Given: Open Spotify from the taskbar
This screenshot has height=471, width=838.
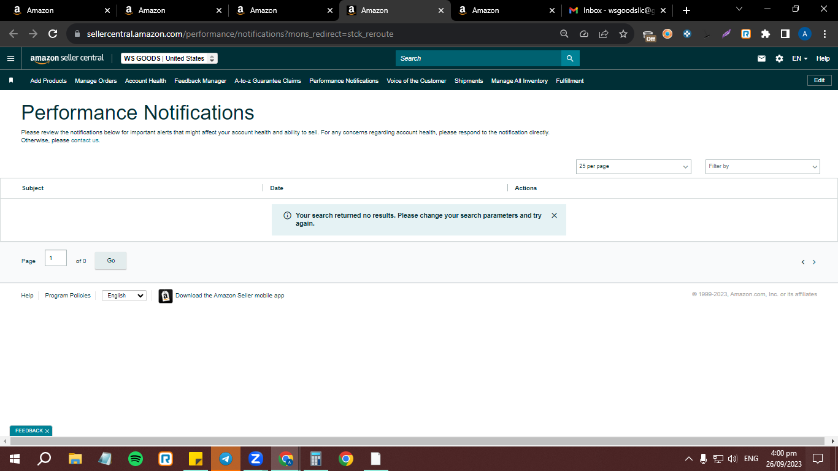Looking at the screenshot, I should (136, 459).
